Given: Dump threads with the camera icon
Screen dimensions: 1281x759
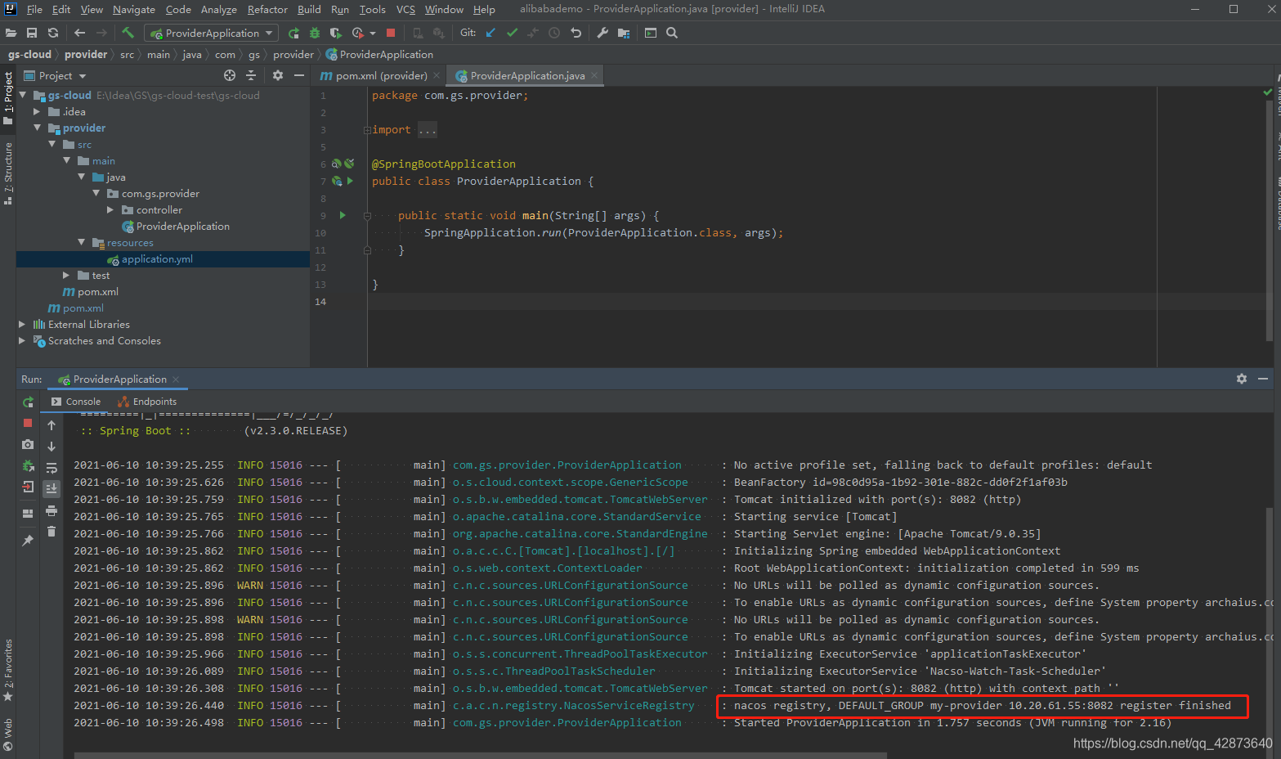Looking at the screenshot, I should click(x=28, y=444).
